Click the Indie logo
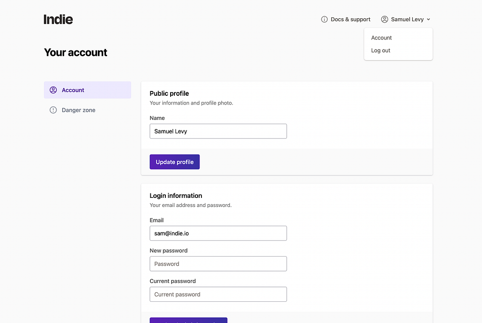This screenshot has height=323, width=482. [58, 19]
